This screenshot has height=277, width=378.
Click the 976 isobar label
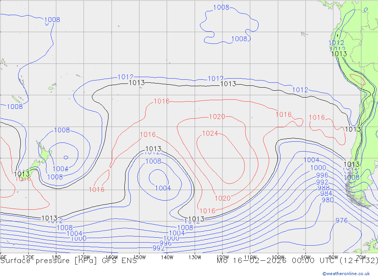(341, 220)
